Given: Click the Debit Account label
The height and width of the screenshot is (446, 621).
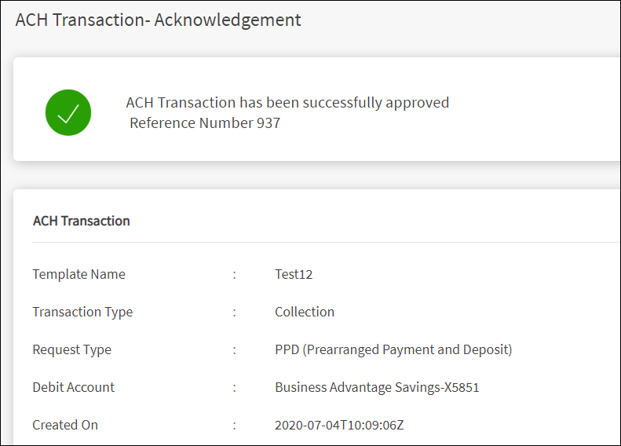Looking at the screenshot, I should [73, 387].
